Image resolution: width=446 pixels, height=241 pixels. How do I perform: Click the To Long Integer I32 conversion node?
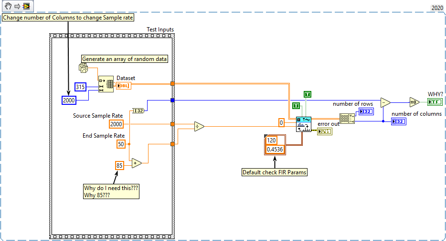[138, 110]
